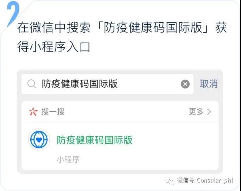Open the blue globe heart mini program icon
Image resolution: width=241 pixels, height=191 pixels.
click(39, 140)
